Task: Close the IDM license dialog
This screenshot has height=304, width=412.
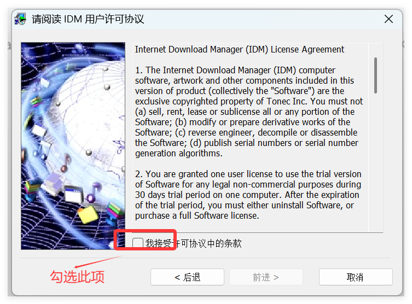Action: 388,19
